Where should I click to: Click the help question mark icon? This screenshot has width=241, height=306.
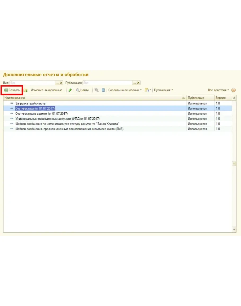pyautogui.click(x=233, y=90)
